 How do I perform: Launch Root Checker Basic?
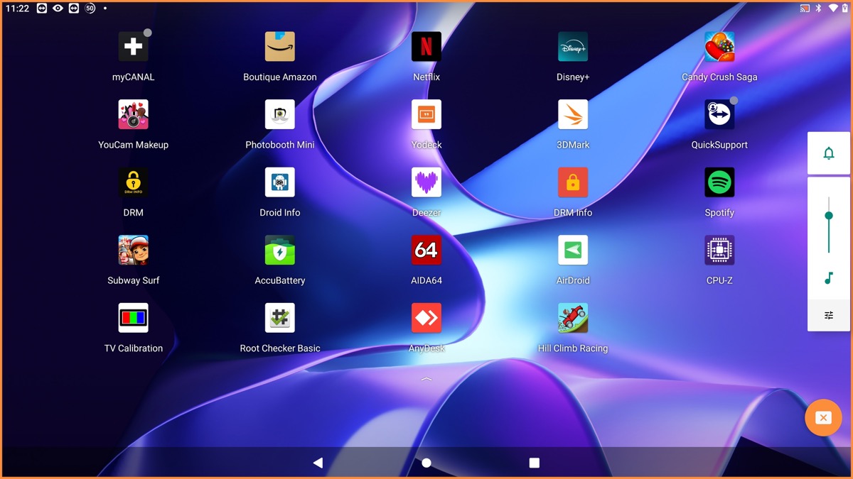tap(280, 318)
